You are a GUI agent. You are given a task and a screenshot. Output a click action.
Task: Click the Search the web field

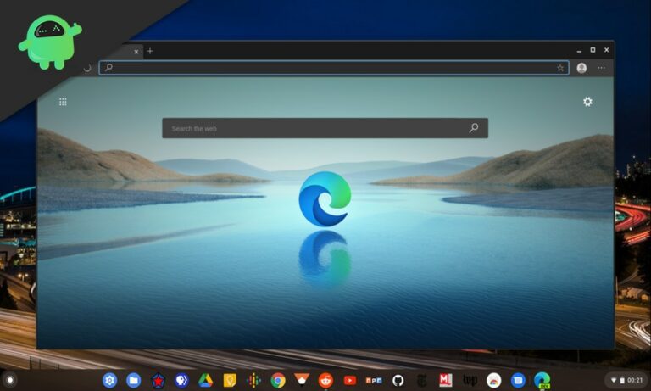pyautogui.click(x=325, y=128)
